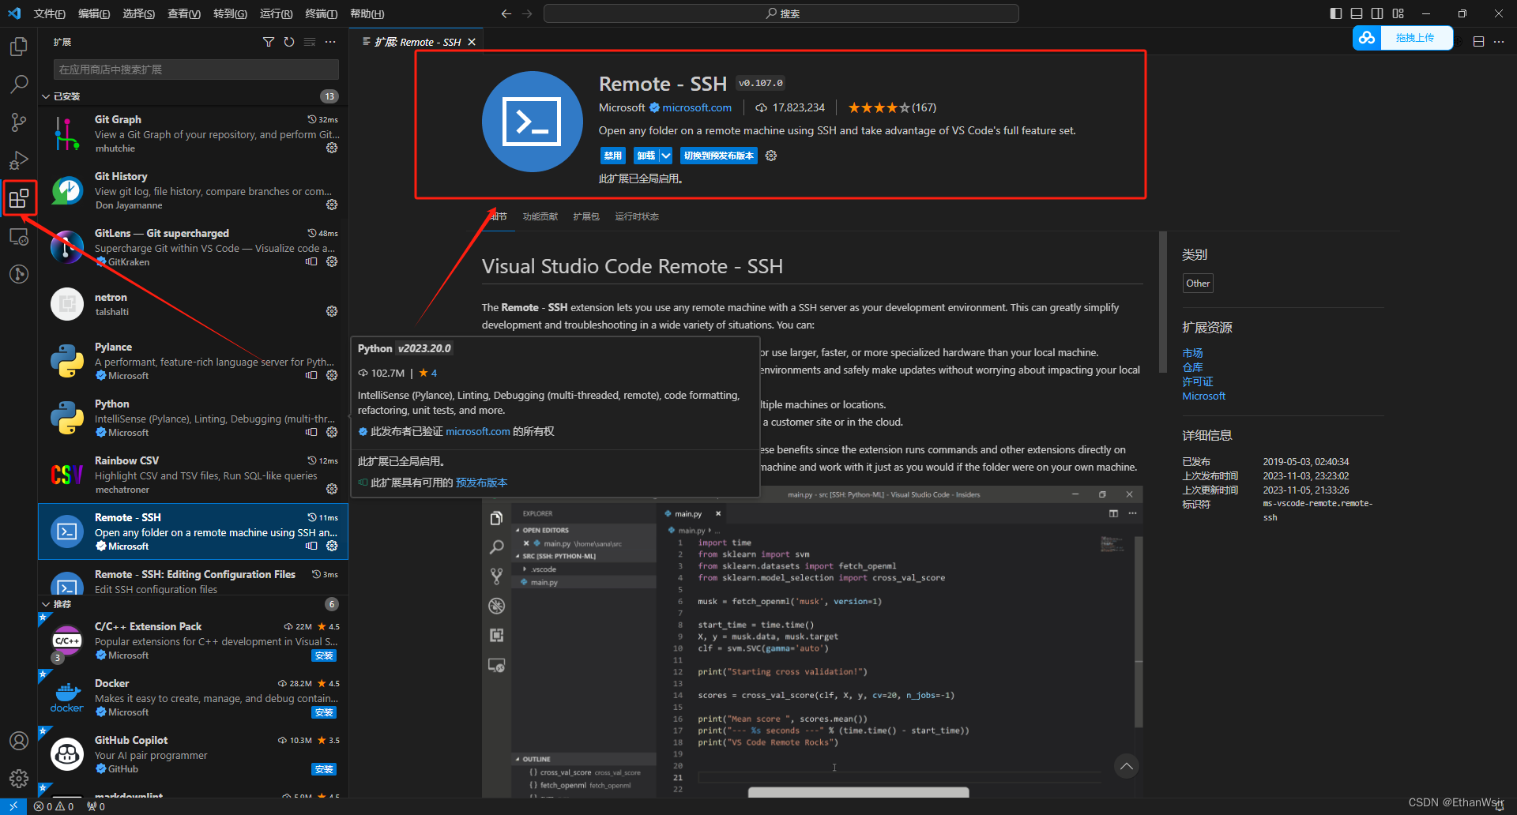Click the ports forwarded status bar item
Screen dimensions: 1517x815
[96, 806]
